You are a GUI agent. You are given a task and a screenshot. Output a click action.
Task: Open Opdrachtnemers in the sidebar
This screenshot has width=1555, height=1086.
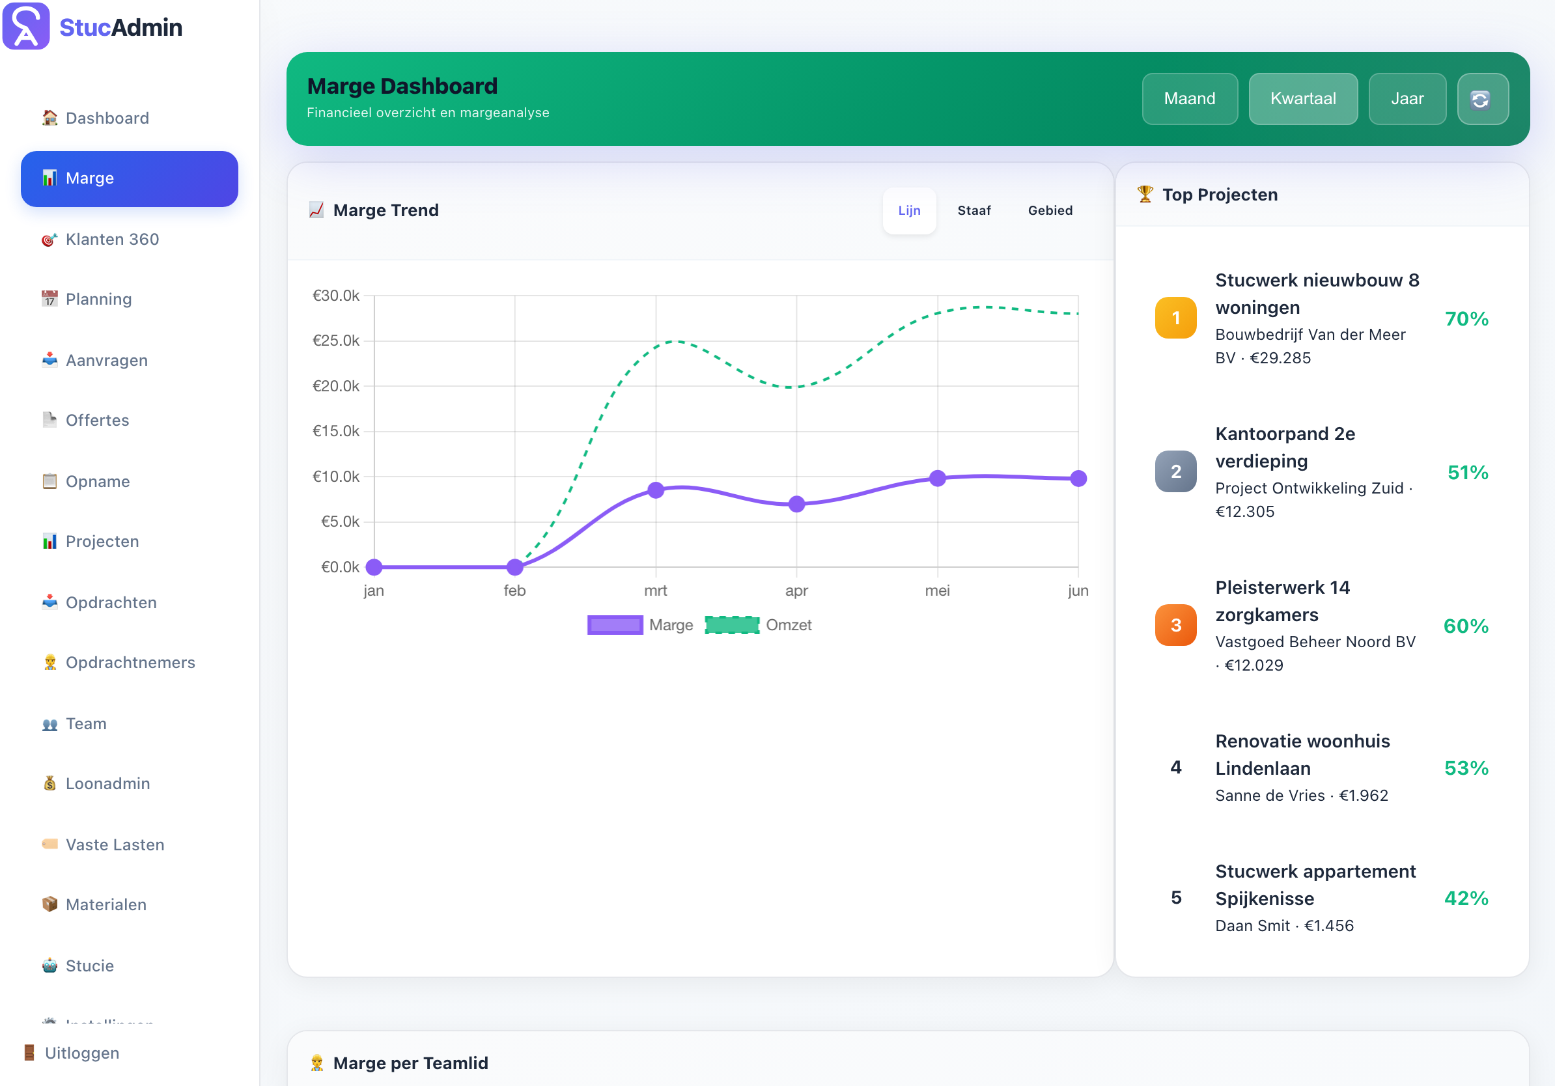(x=130, y=662)
